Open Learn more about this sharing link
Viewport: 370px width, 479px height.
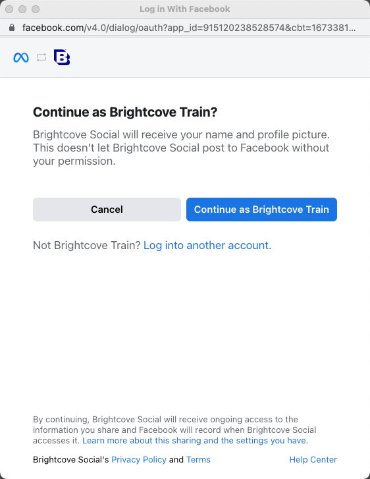click(x=195, y=441)
